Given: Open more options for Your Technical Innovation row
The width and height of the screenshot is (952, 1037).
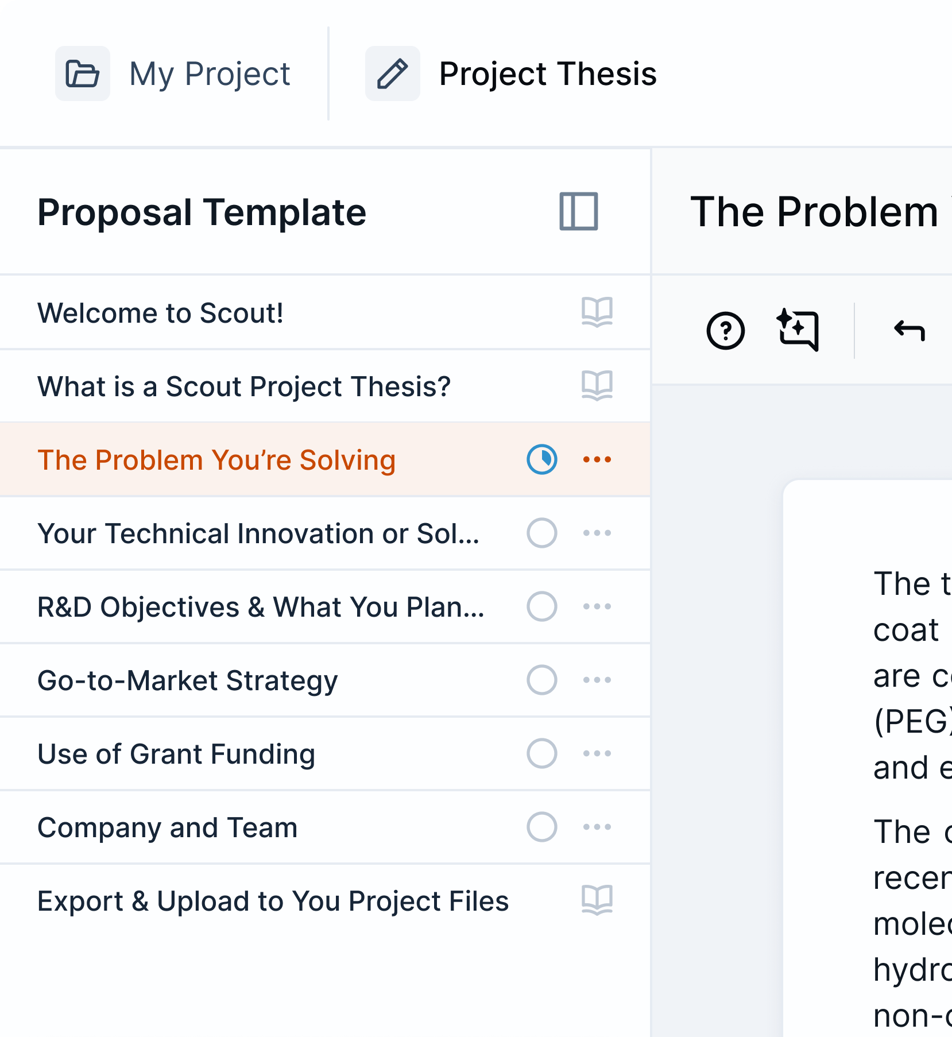Looking at the screenshot, I should (x=597, y=533).
